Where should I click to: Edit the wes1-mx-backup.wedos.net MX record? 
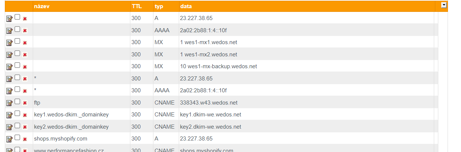9,67
